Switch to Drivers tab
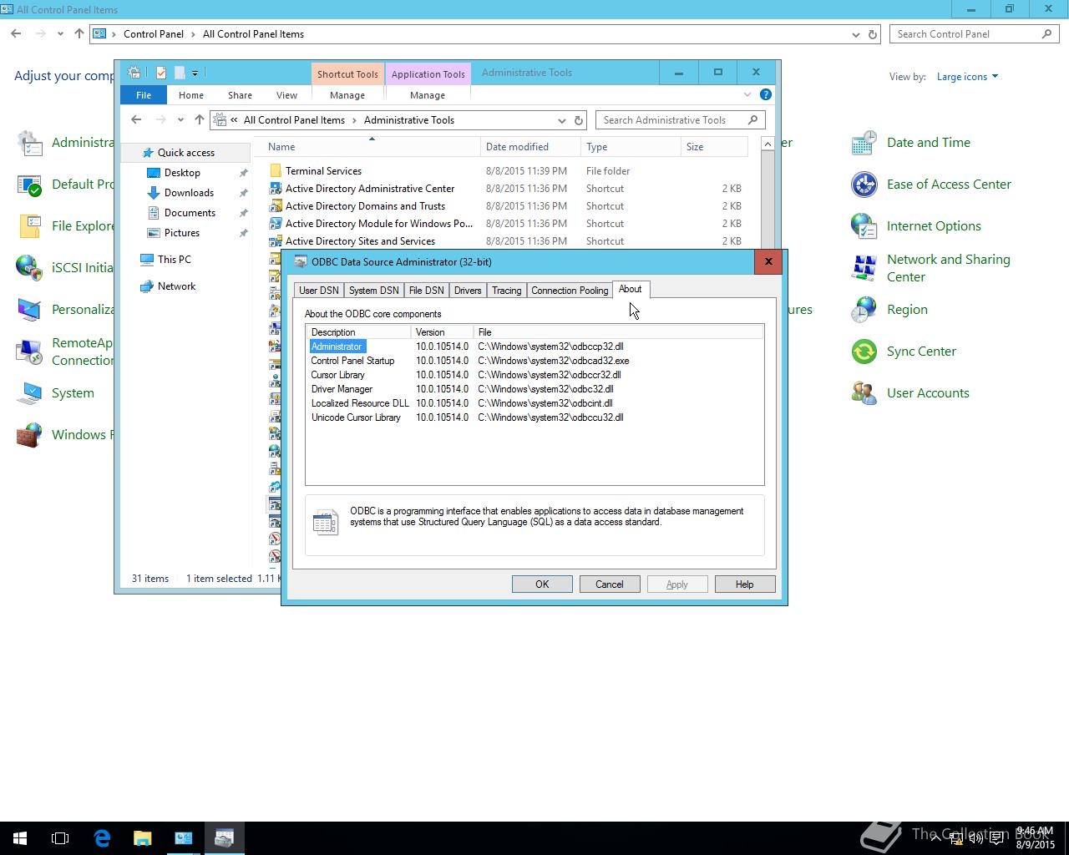The width and height of the screenshot is (1069, 855). (x=468, y=291)
